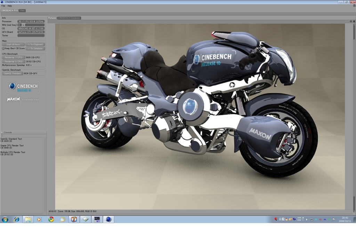
Task: Open the volume speaker tray icon
Action: tap(307, 220)
